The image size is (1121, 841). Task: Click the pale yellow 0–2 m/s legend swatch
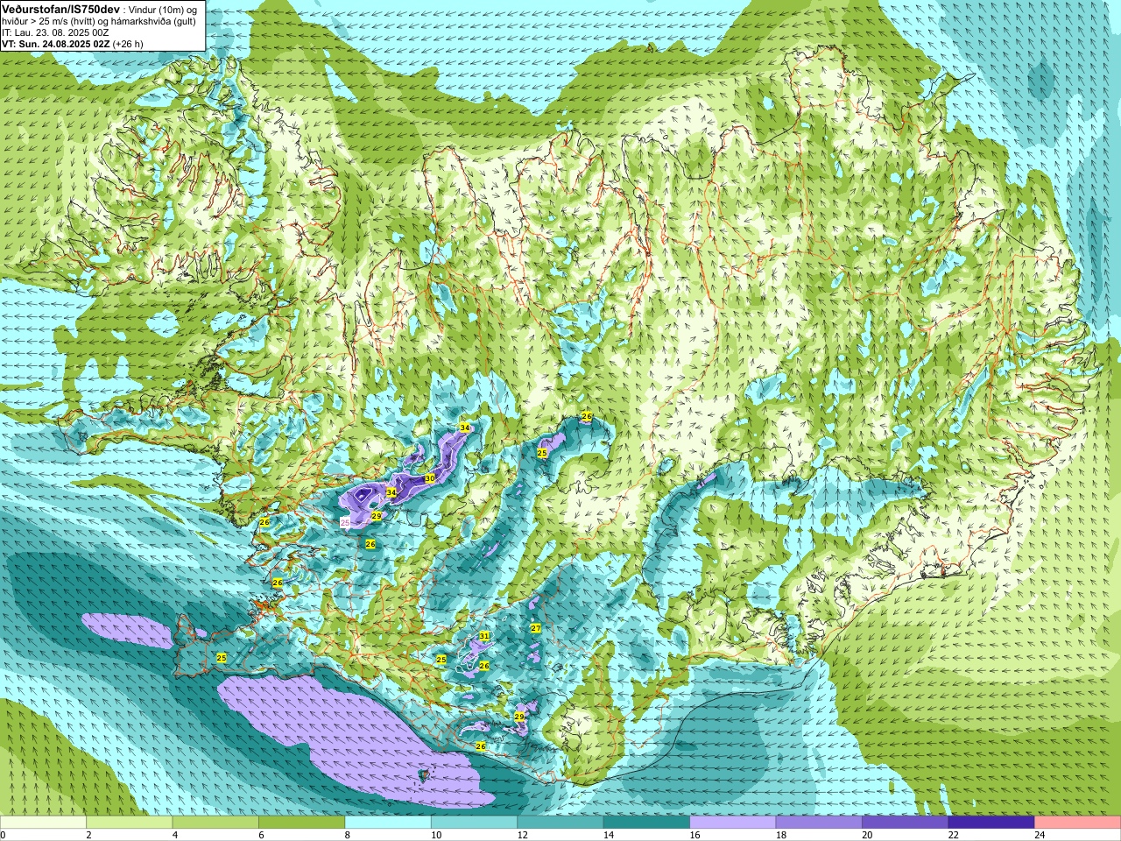pos(43,823)
